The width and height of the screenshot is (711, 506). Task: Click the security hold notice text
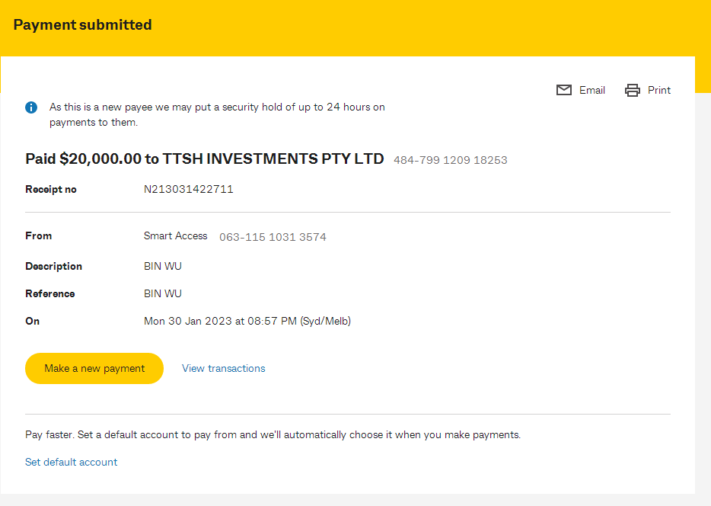coord(217,115)
